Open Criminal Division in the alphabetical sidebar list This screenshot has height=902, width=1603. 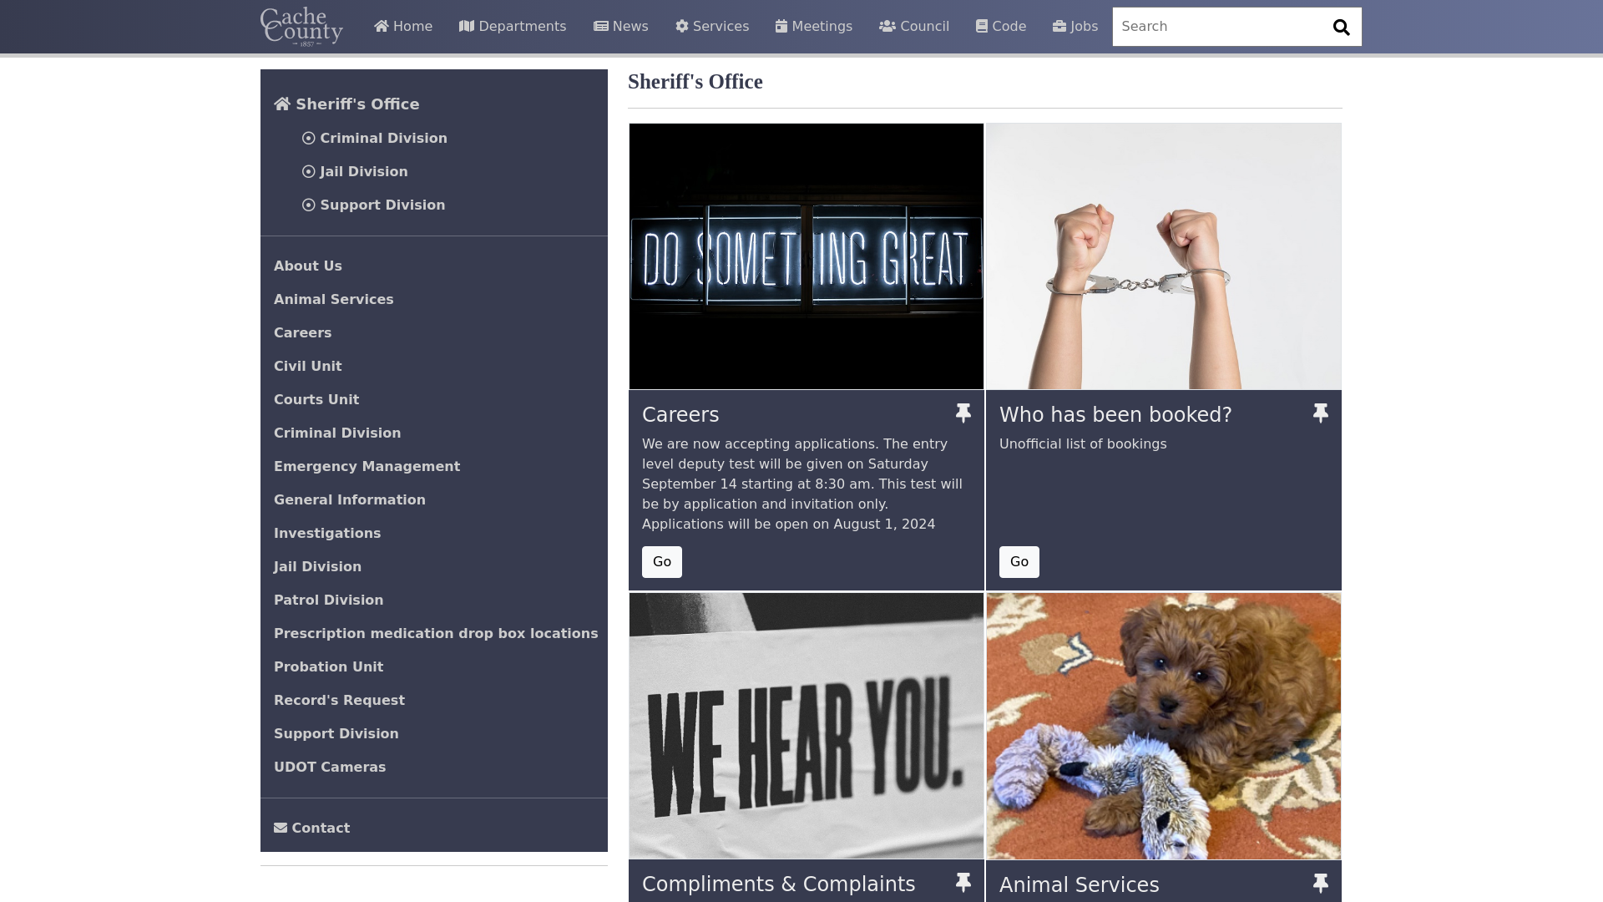(337, 433)
